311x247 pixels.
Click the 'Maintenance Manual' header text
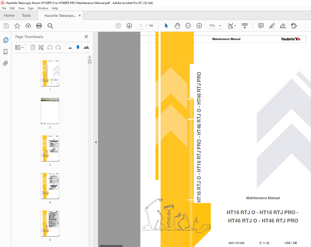[226, 39]
